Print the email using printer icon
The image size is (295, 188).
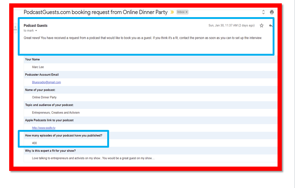click(x=271, y=12)
